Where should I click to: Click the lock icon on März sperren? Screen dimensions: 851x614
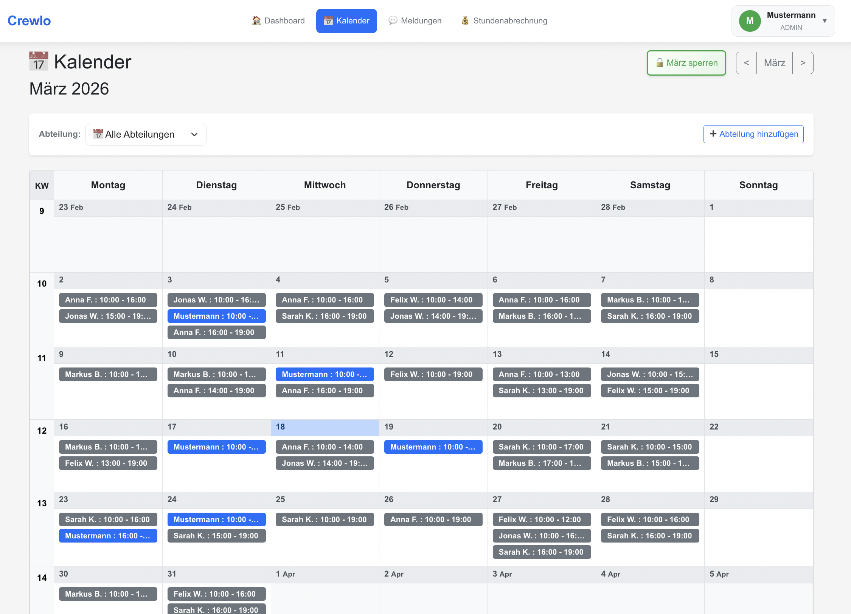[660, 63]
